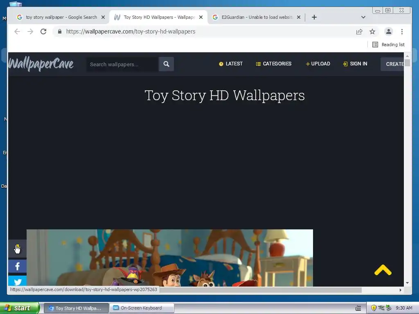Share on Facebook sidebar icon
This screenshot has height=314, width=419.
[17, 266]
